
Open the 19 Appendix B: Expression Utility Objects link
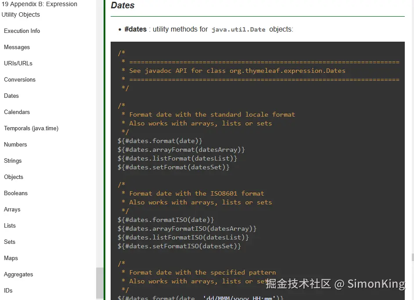pyautogui.click(x=40, y=9)
